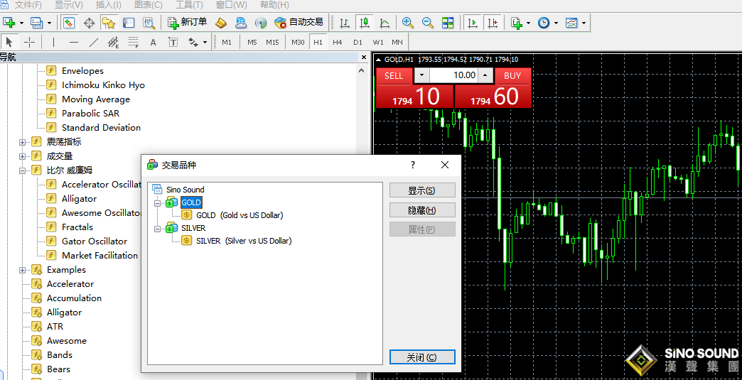Image resolution: width=742 pixels, height=380 pixels.
Task: Show the Terminal panel icon
Action: click(128, 22)
